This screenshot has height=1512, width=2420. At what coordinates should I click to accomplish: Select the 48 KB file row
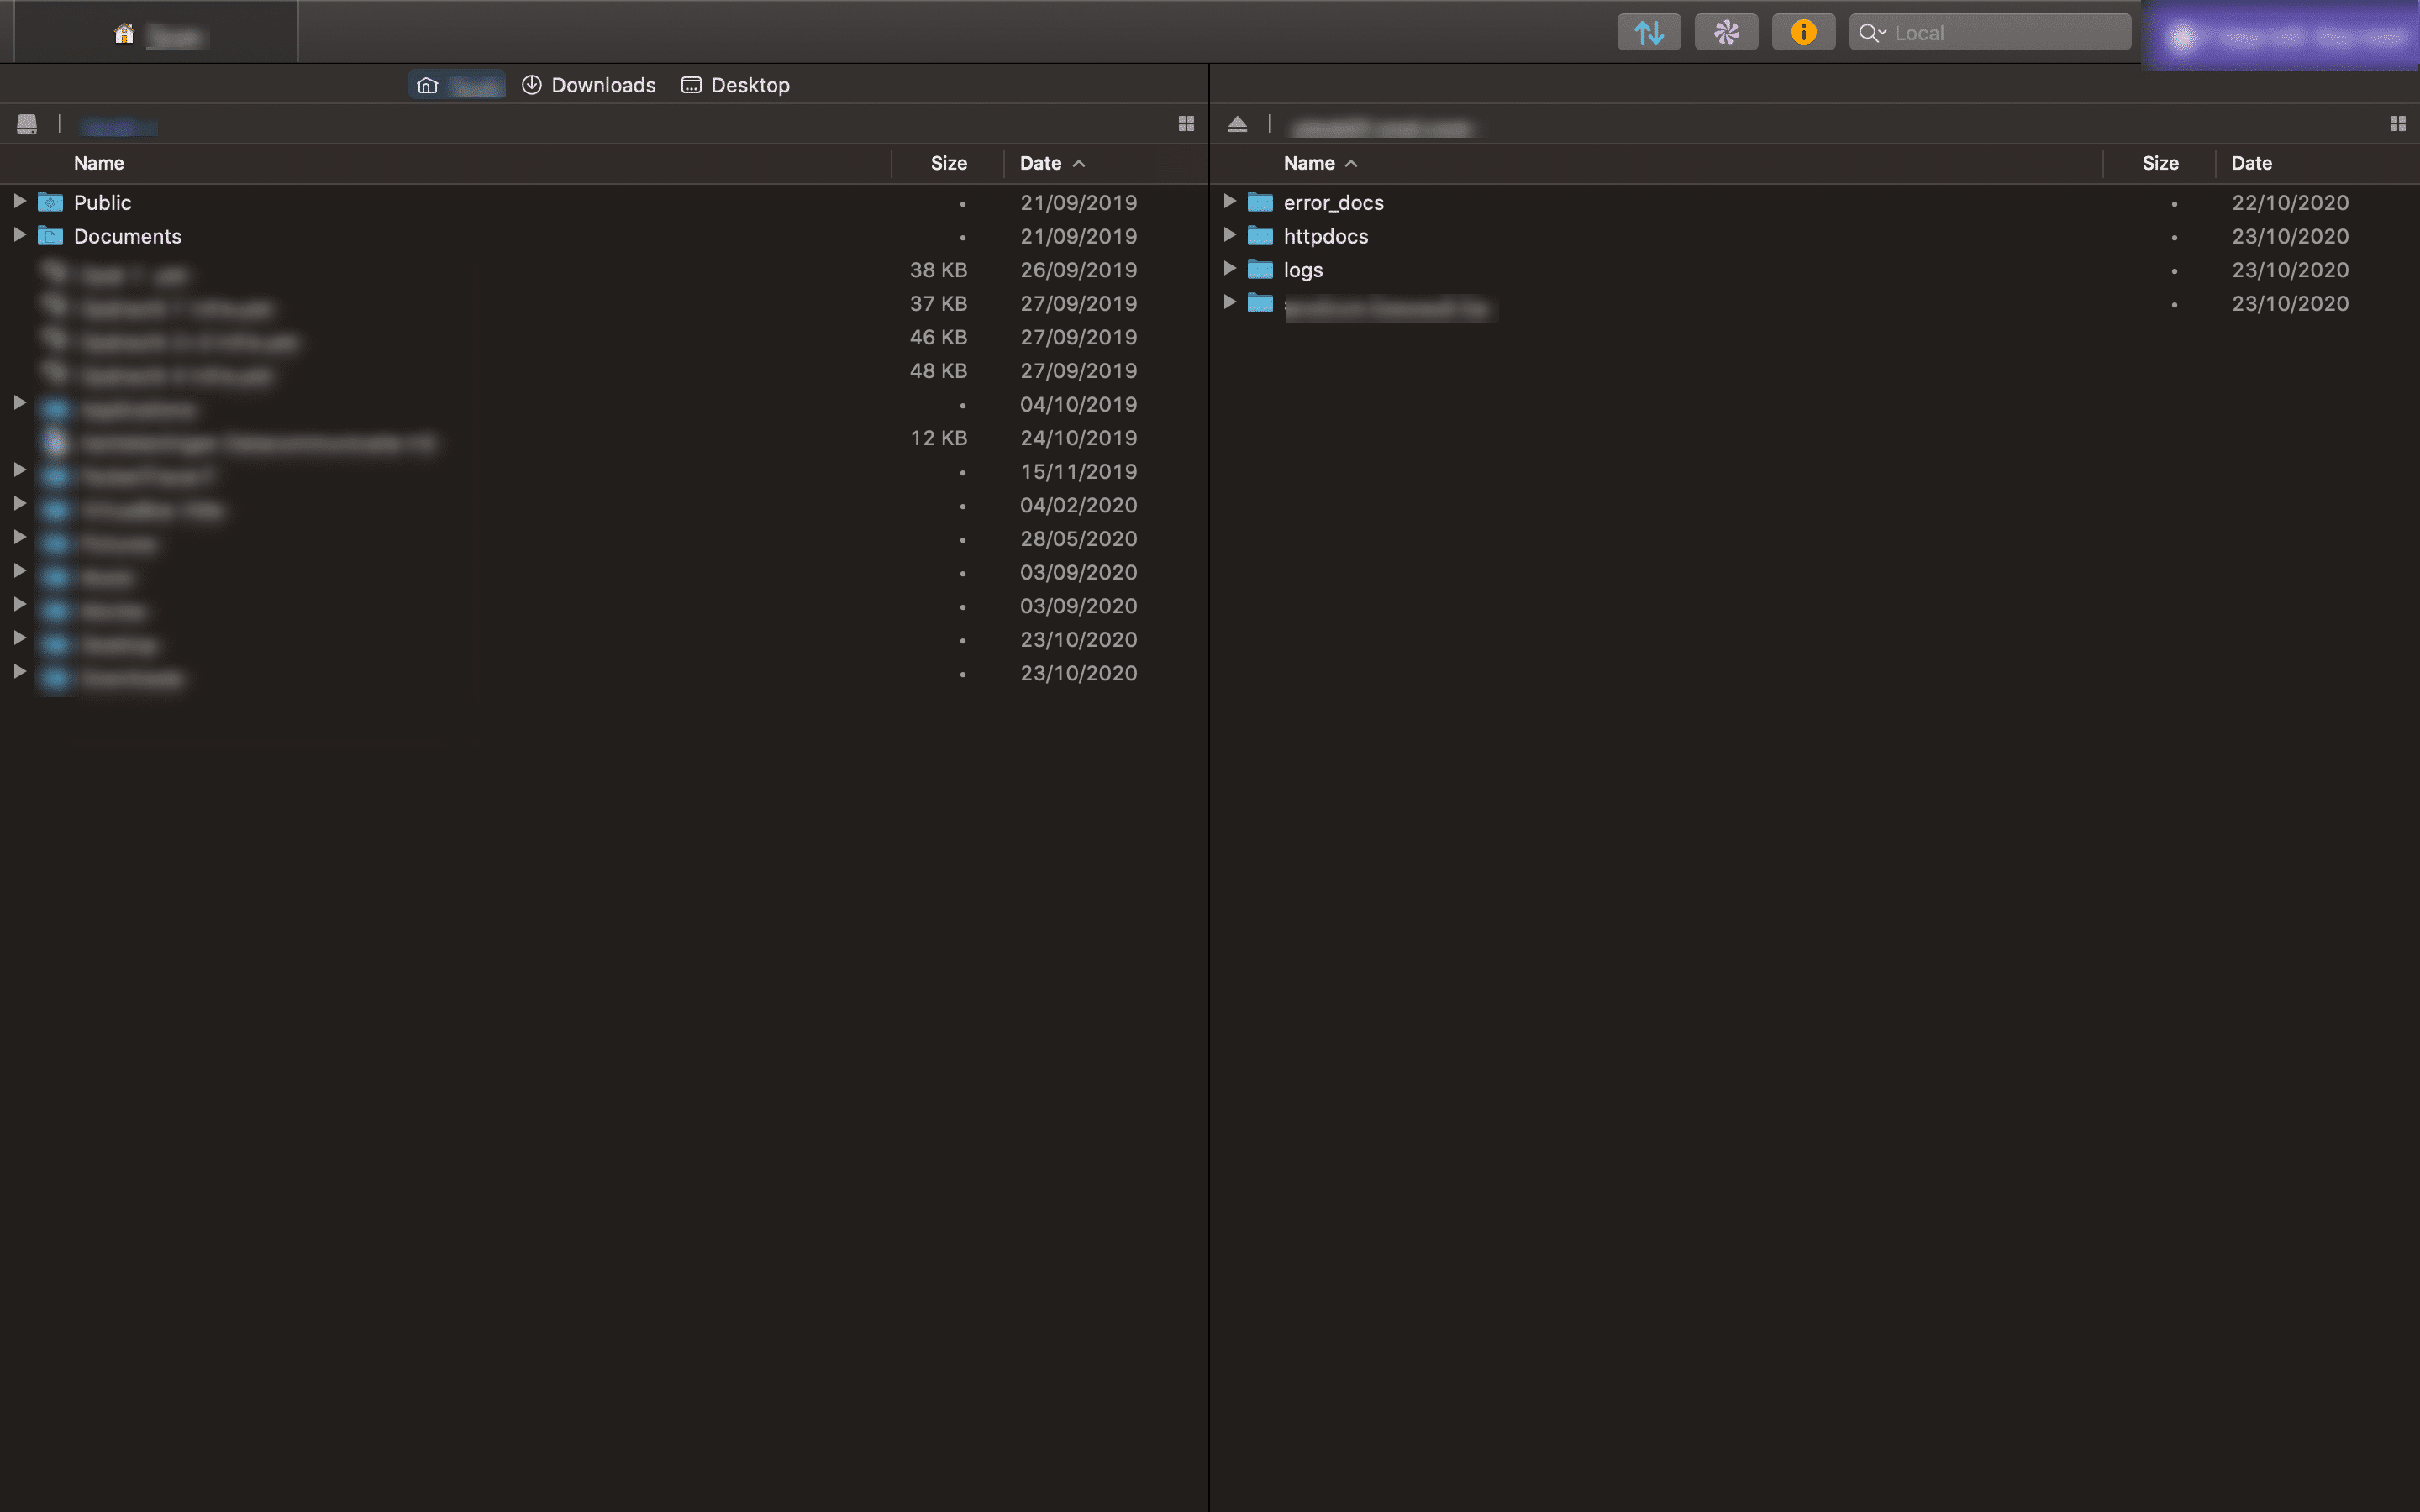click(604, 371)
